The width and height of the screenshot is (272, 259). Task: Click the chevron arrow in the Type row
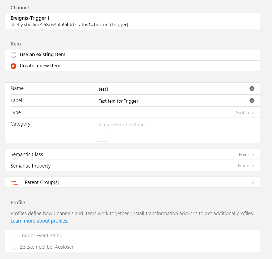[x=253, y=112]
